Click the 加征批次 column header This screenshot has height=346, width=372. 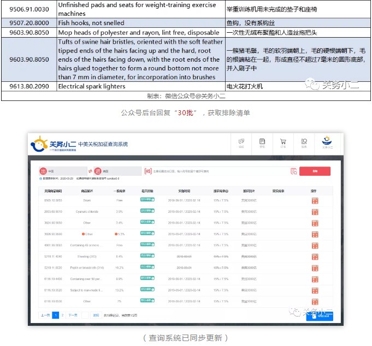[x=249, y=191]
